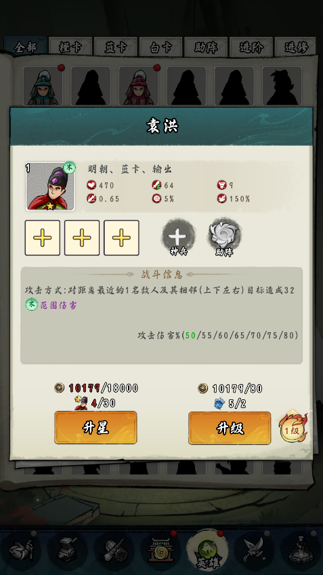Tap the flame 1级 badge
This screenshot has height=575, width=323.
point(293,429)
